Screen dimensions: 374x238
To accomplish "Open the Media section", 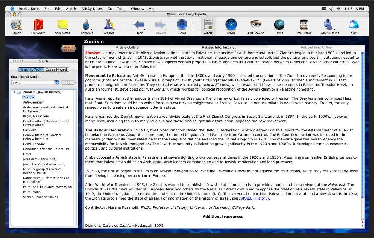I will [x=231, y=27].
